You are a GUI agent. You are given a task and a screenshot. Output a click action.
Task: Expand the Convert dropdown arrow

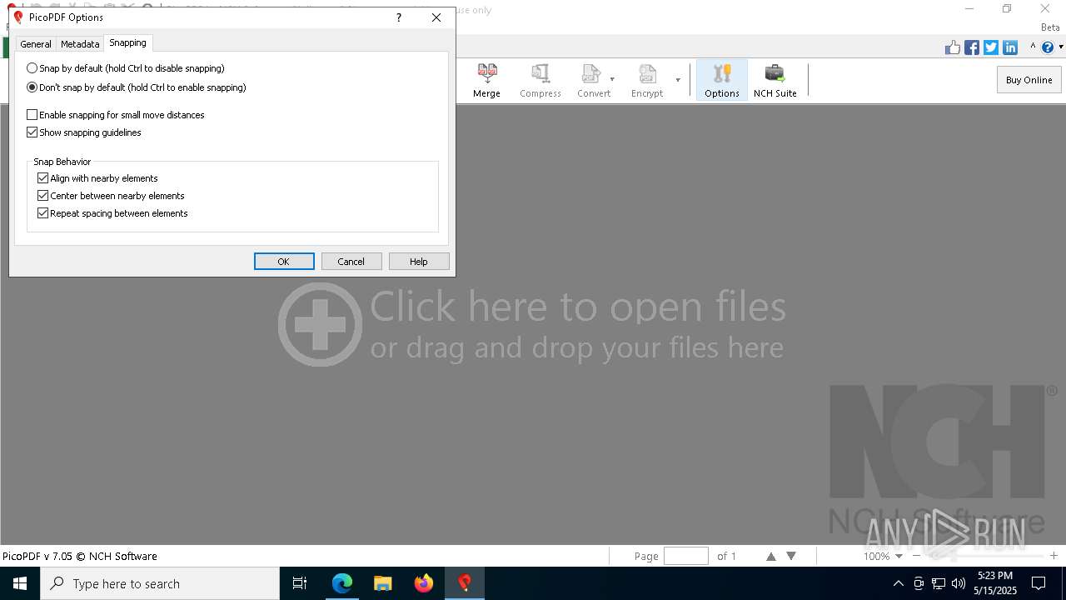(x=612, y=80)
